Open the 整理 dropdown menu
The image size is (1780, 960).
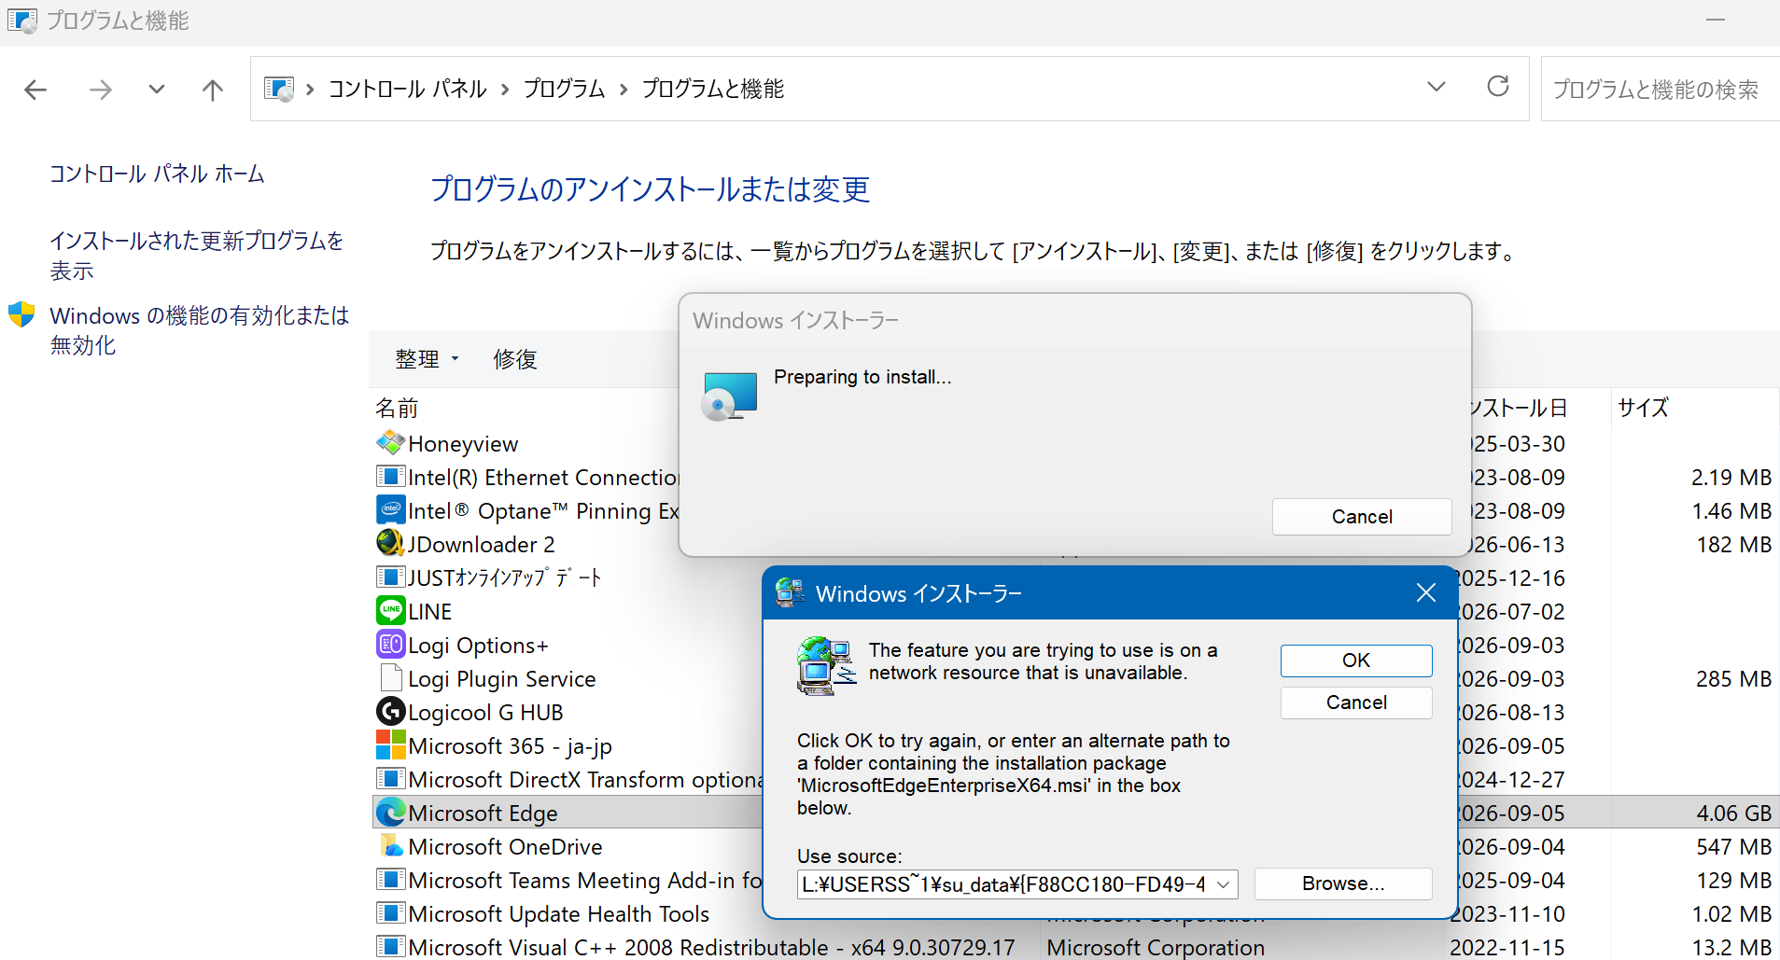[427, 359]
